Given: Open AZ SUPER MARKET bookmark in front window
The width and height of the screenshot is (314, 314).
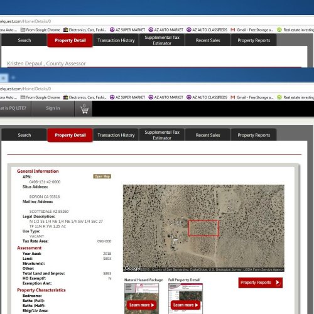Looking at the screenshot, I should (127, 97).
